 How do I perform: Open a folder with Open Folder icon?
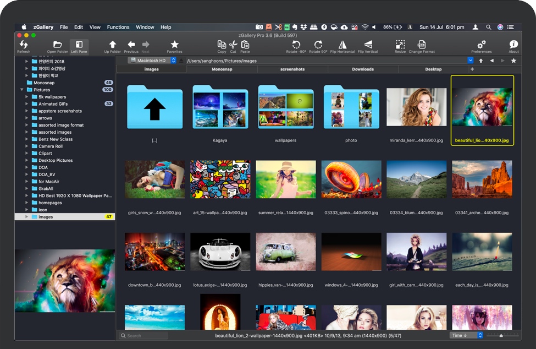point(57,45)
